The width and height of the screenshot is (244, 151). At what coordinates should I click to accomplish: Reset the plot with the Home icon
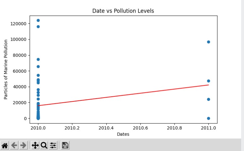(5, 146)
